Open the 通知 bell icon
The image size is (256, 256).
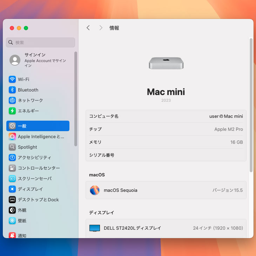point(12,235)
